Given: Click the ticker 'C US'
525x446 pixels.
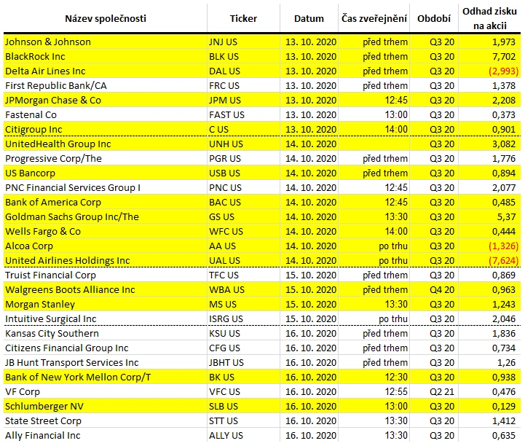Looking at the screenshot, I should pos(218,129).
